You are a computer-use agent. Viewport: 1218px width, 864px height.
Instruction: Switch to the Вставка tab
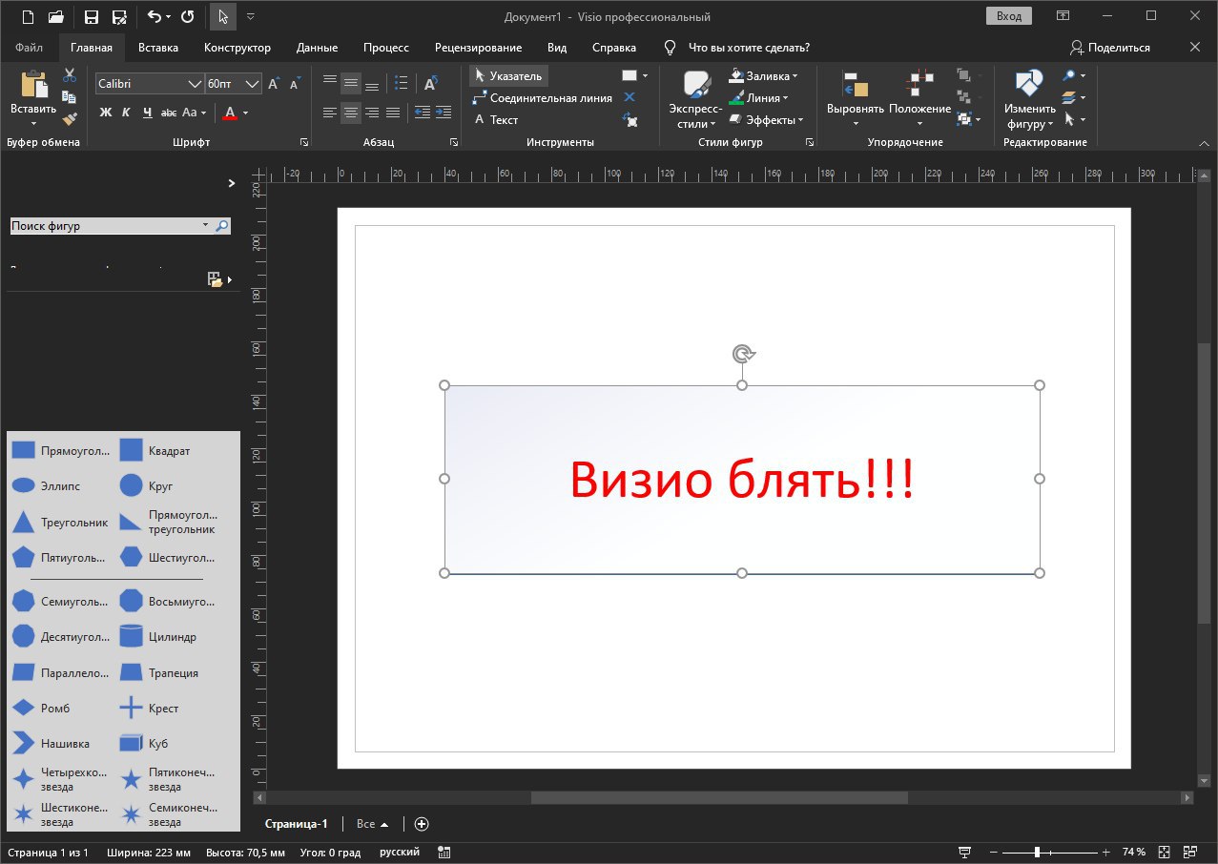click(158, 48)
